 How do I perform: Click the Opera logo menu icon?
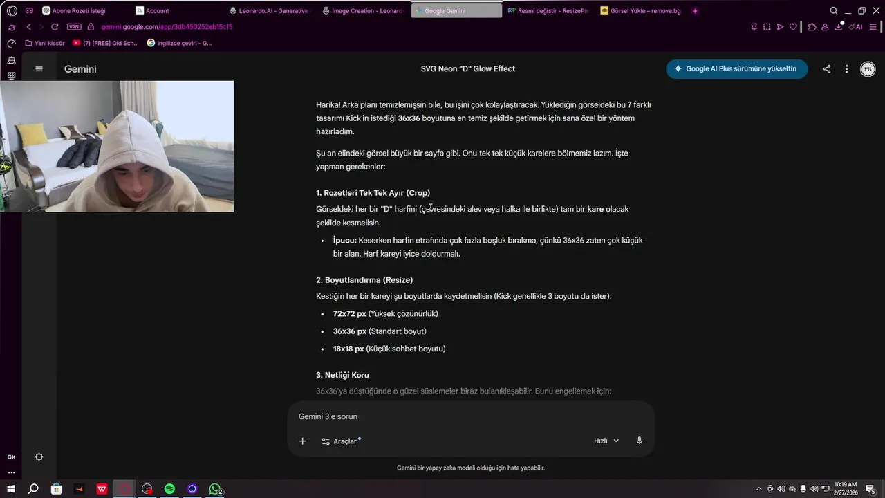pyautogui.click(x=12, y=10)
